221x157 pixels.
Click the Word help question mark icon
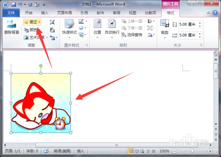215,13
